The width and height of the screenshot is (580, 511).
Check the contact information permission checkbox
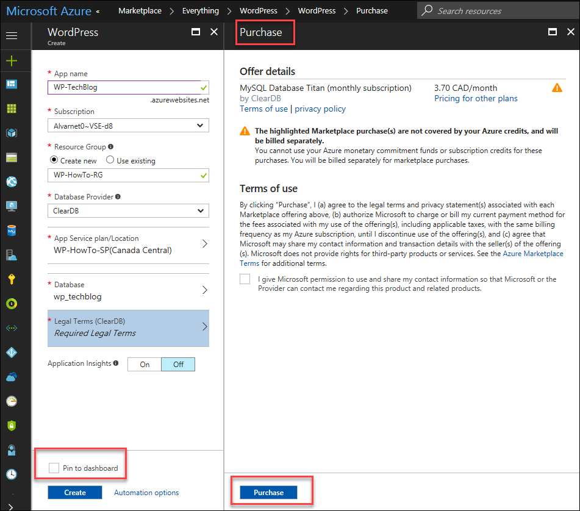point(245,279)
